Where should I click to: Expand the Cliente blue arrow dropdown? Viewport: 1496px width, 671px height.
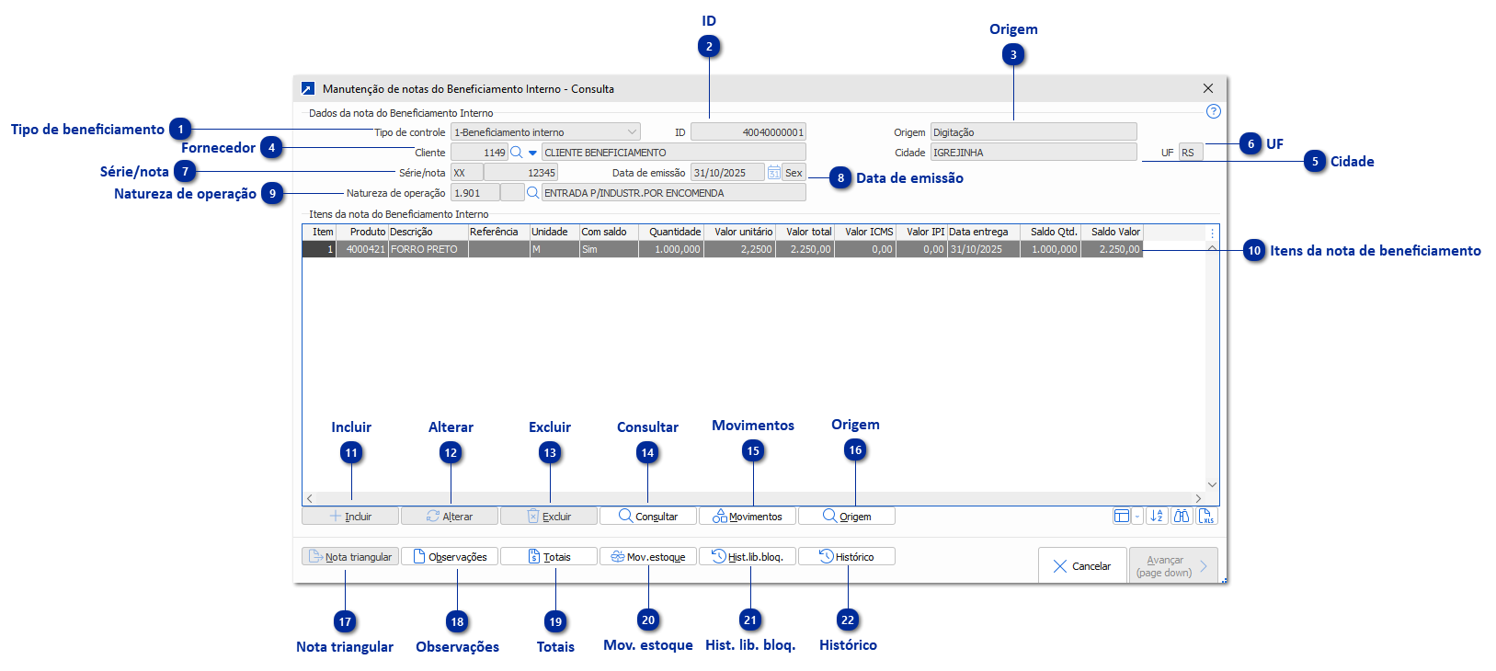(532, 154)
